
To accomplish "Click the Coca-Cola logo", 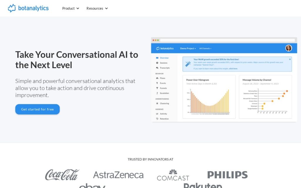I will coord(62,174).
